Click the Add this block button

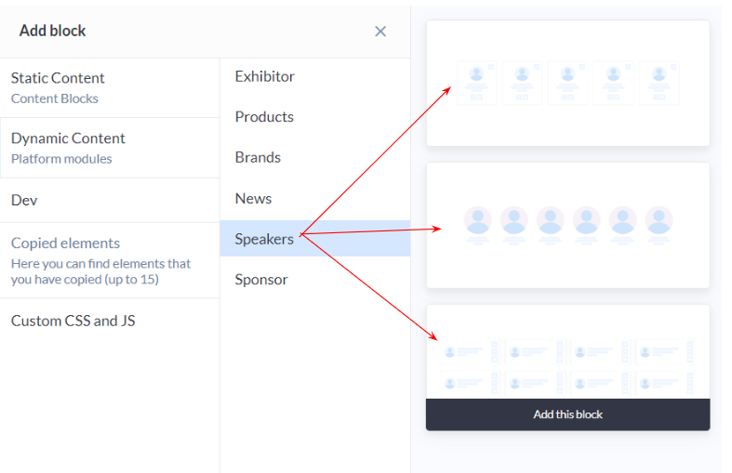click(x=567, y=414)
